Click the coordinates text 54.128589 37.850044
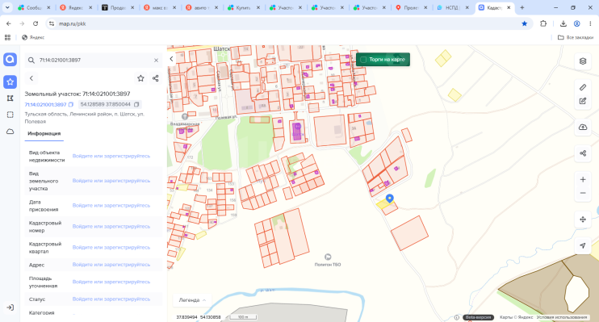 click(x=106, y=104)
